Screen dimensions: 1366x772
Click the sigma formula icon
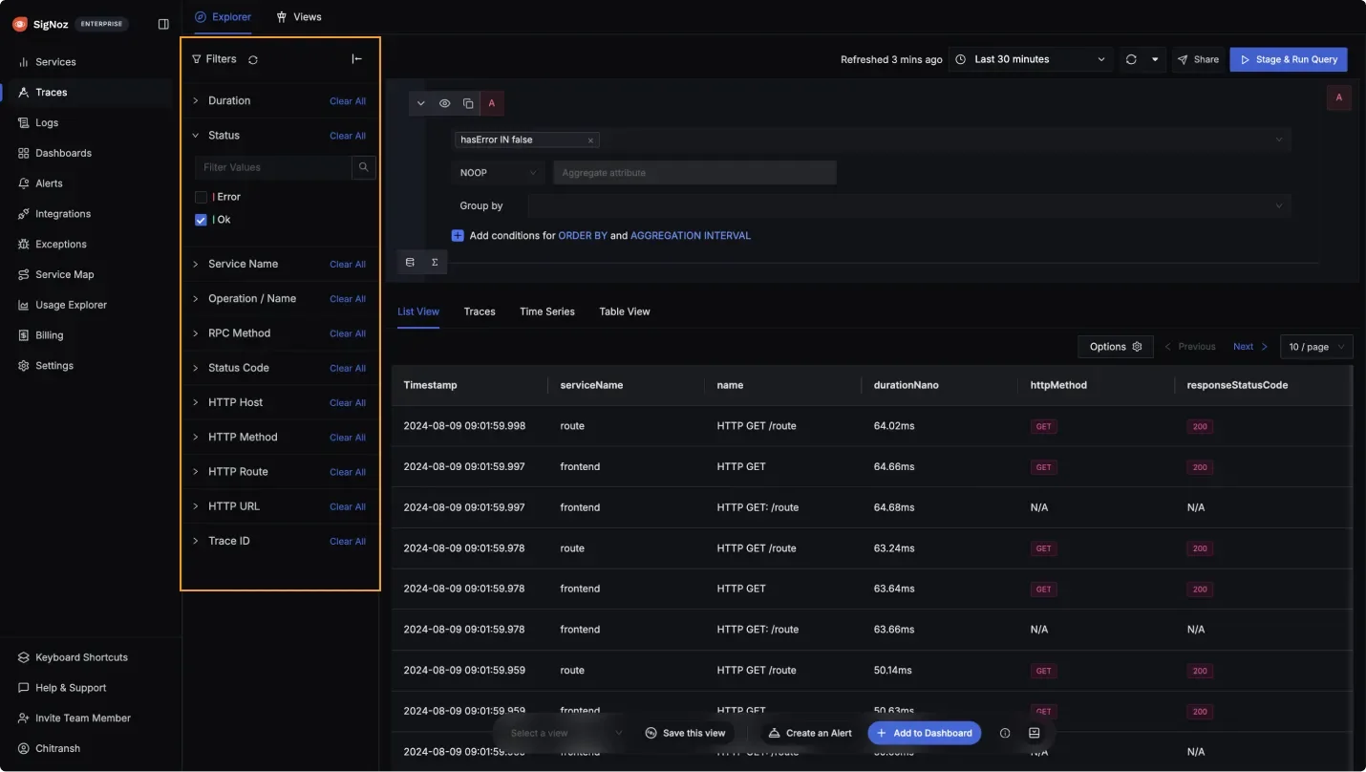[435, 262]
